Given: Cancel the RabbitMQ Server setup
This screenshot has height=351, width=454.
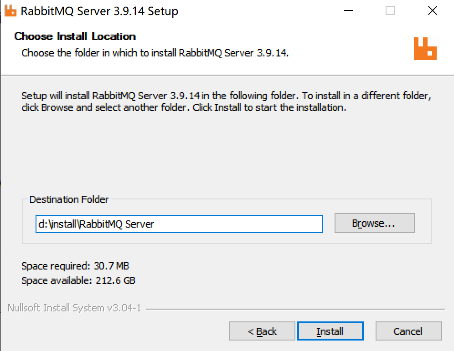Looking at the screenshot, I should (x=408, y=331).
